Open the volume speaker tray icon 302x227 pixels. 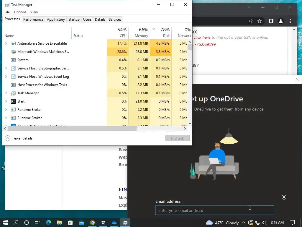tap(265, 223)
